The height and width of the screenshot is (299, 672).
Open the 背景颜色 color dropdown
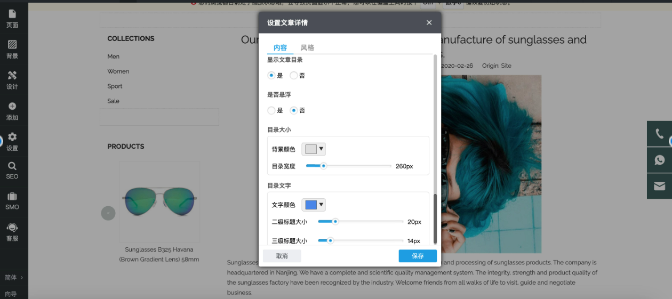(314, 149)
